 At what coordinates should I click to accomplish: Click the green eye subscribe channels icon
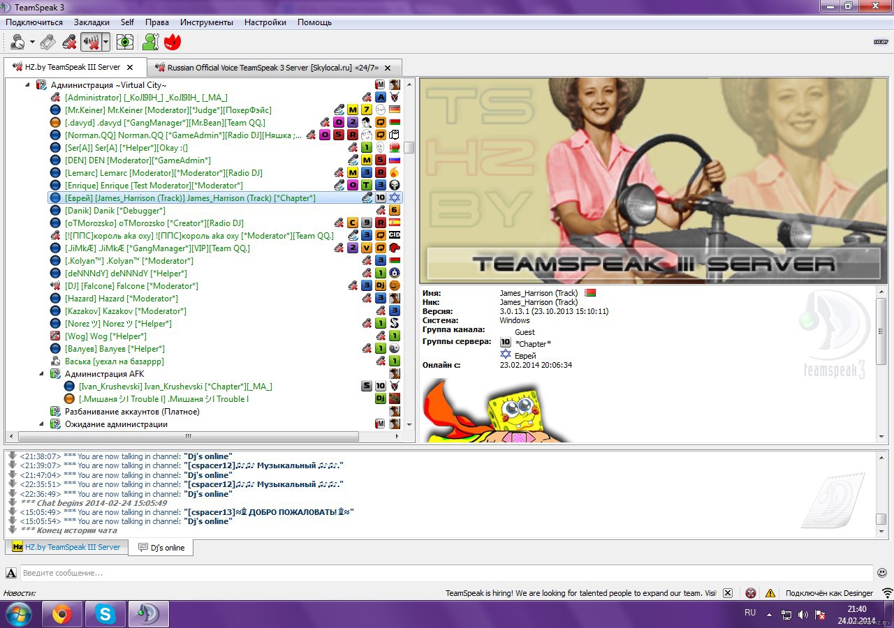125,43
